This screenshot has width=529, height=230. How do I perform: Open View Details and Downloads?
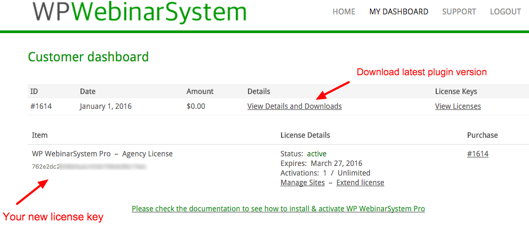pos(294,106)
